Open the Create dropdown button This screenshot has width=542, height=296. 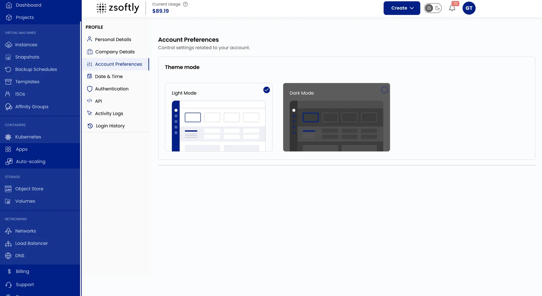click(402, 8)
